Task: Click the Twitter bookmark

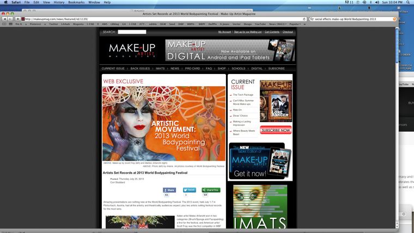Action: [53, 24]
